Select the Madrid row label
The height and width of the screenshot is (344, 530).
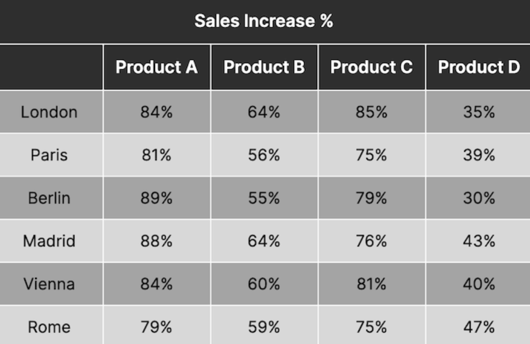click(x=49, y=241)
